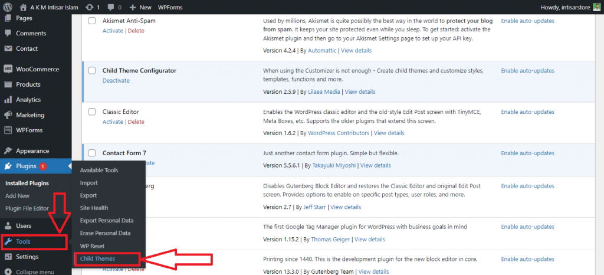
Task: Check the Child Theme Configurator checkbox
Action: tap(91, 70)
